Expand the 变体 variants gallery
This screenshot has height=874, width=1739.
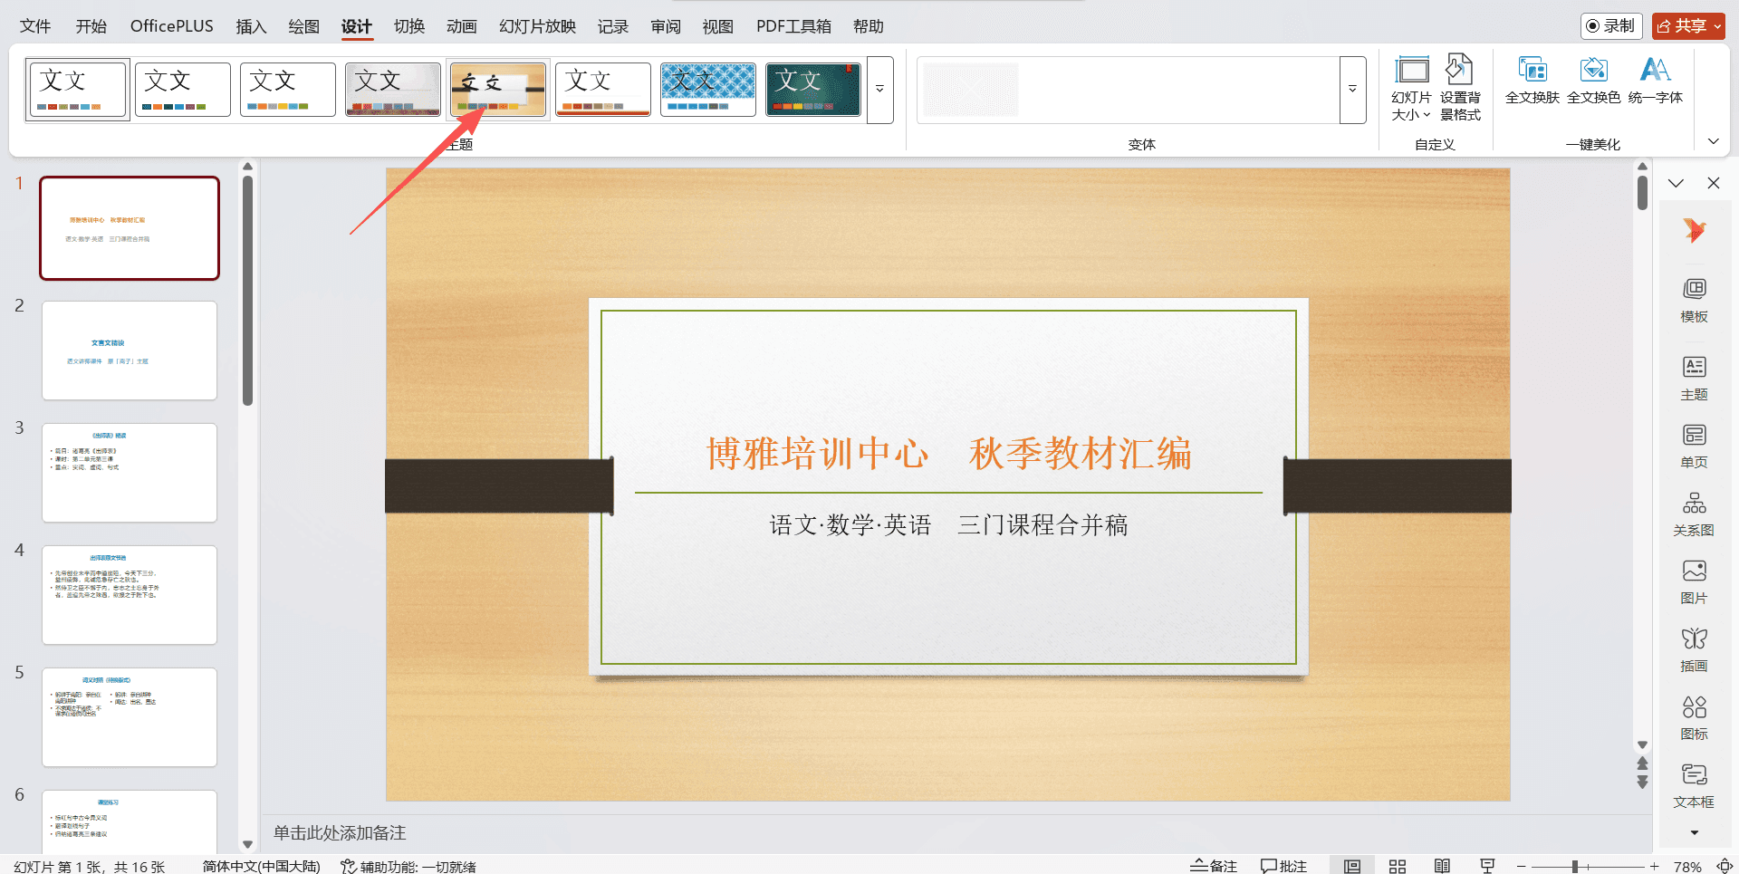coord(1352,90)
